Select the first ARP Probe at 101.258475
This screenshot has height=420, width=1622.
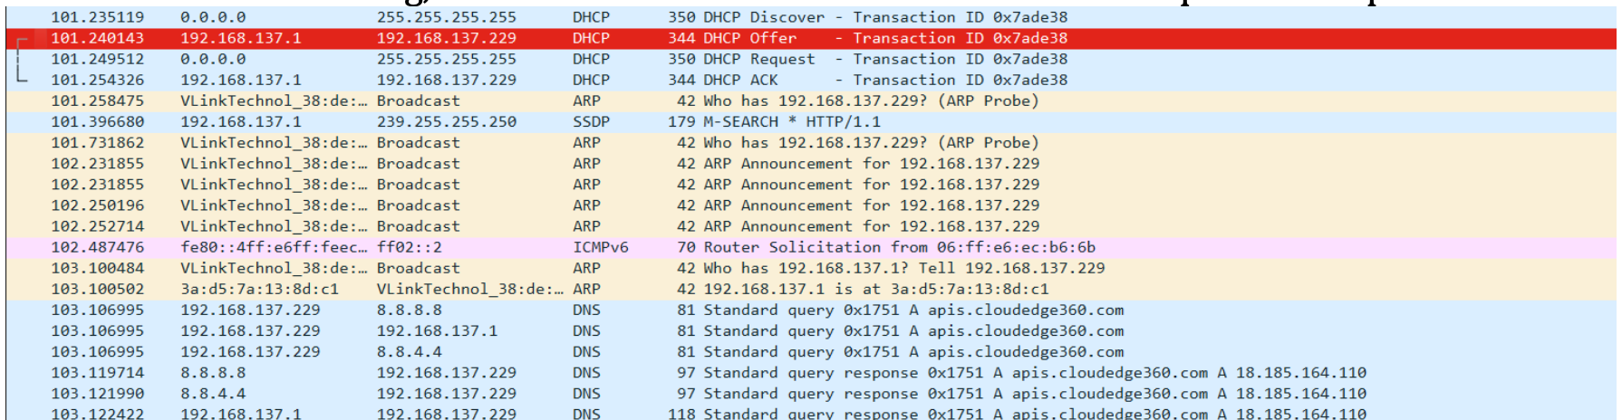pos(811,100)
